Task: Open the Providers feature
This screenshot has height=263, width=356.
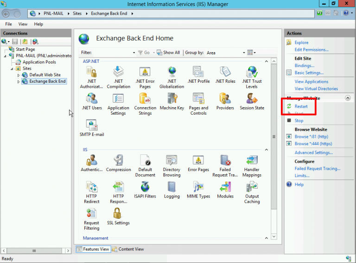Action: [x=225, y=101]
